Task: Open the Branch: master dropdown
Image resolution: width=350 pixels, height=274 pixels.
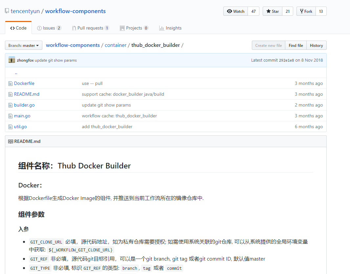Action: coord(24,46)
